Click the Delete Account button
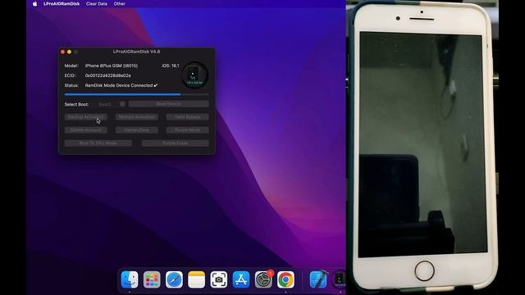The width and height of the screenshot is (525, 295). pyautogui.click(x=85, y=129)
